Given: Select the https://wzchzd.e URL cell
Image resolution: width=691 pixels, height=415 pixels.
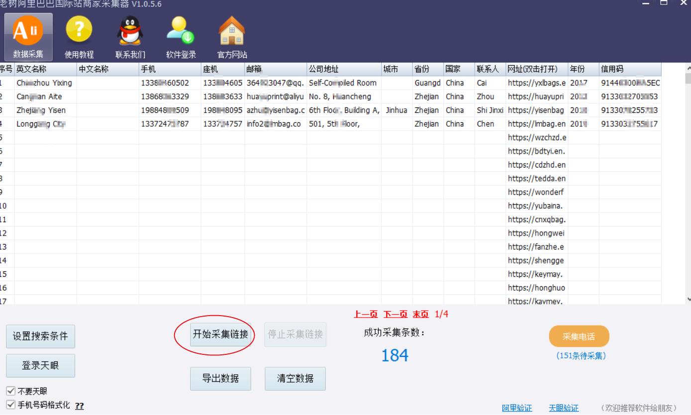Looking at the screenshot, I should (537, 138).
